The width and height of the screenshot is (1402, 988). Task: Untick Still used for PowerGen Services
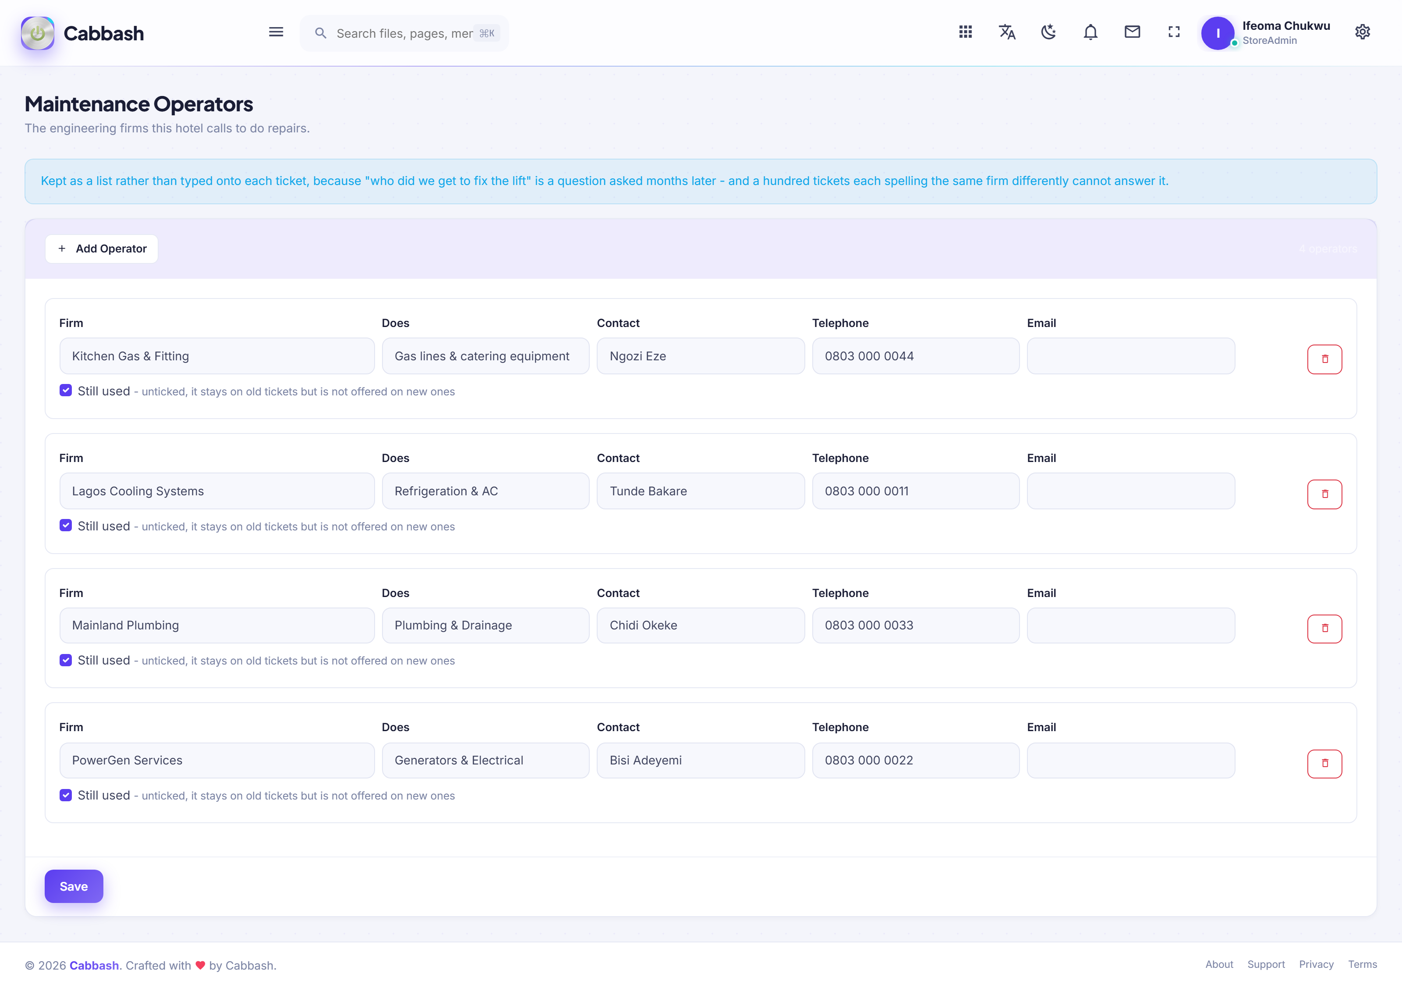click(x=66, y=795)
